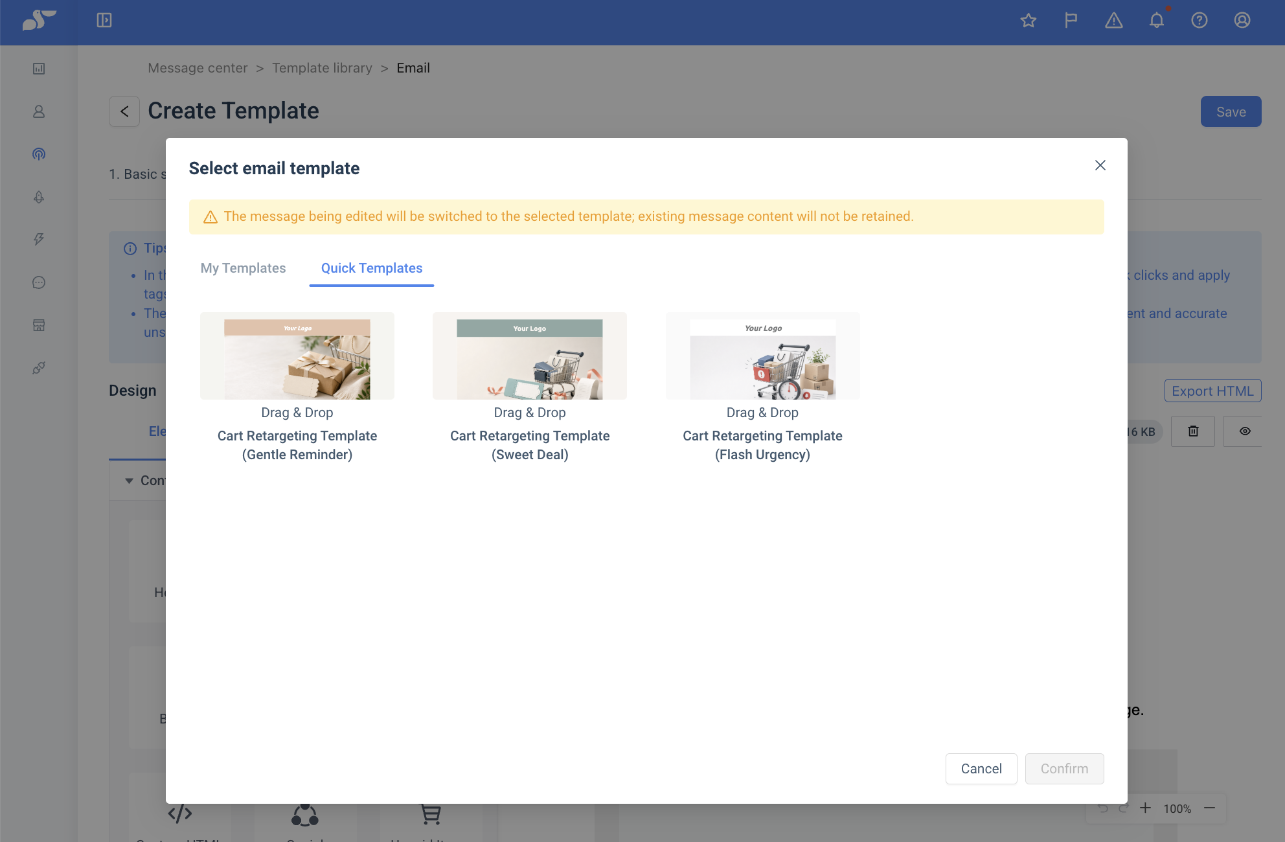Click the back arrow beside Create Template
Viewport: 1285px width, 842px height.
[x=124, y=111]
